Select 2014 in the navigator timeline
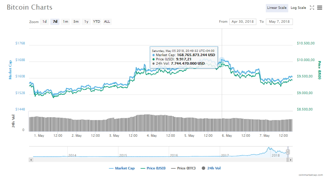The image size is (330, 179). point(72,156)
